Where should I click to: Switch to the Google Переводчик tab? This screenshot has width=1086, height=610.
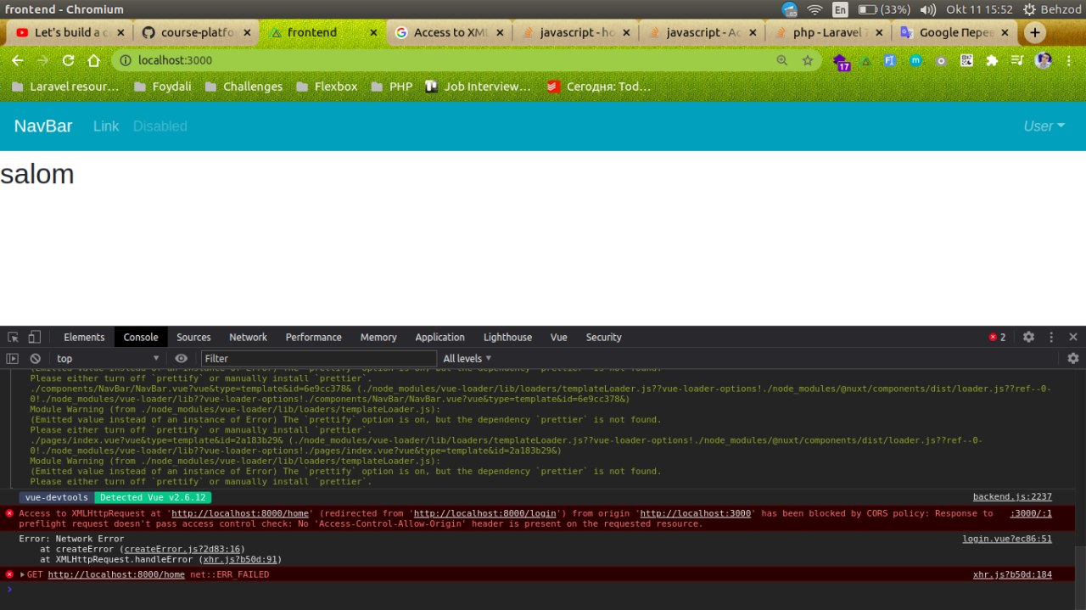click(954, 32)
